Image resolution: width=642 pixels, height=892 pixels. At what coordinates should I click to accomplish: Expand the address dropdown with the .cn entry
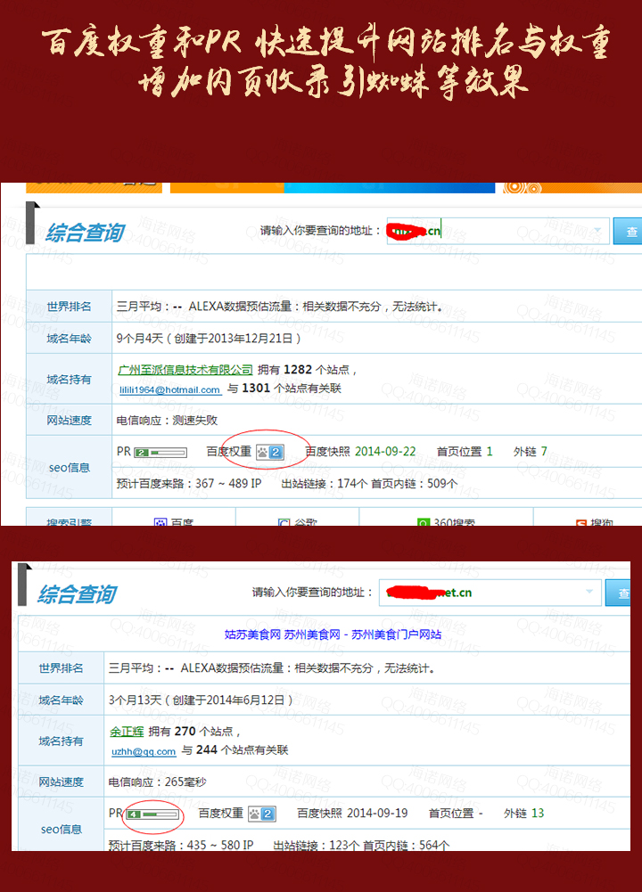[x=597, y=230]
